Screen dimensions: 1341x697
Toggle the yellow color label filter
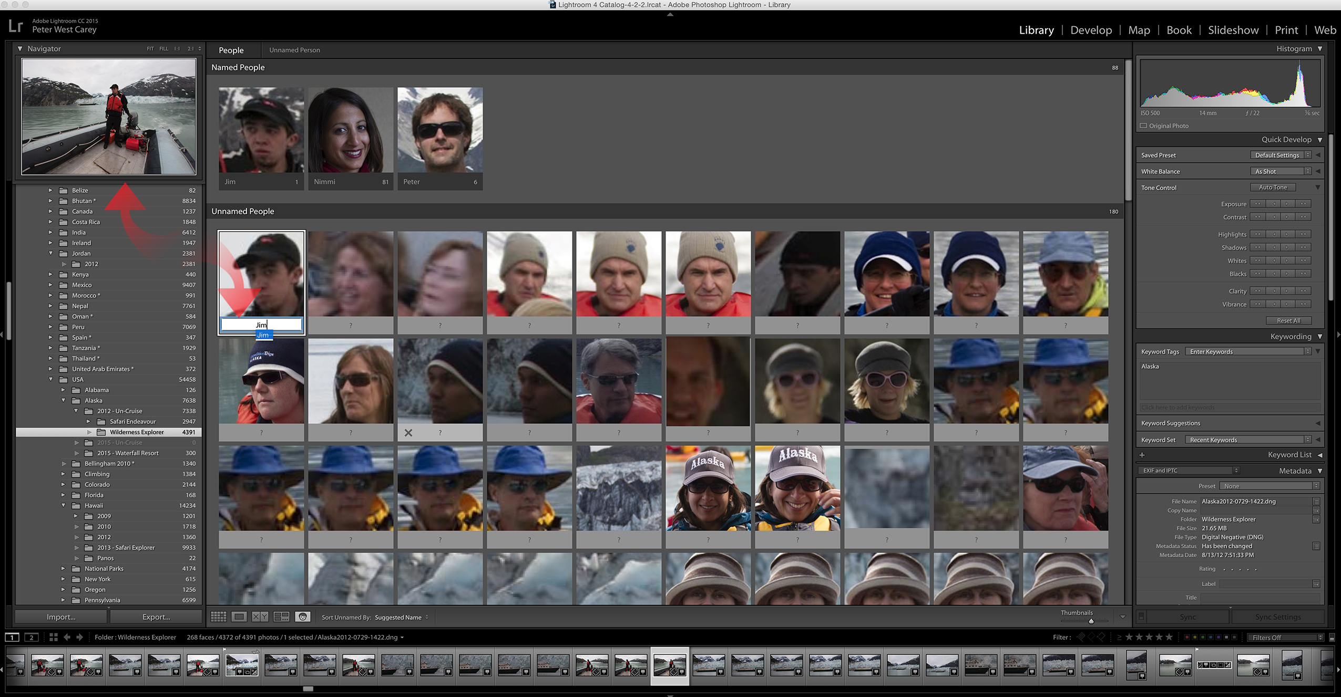1195,638
